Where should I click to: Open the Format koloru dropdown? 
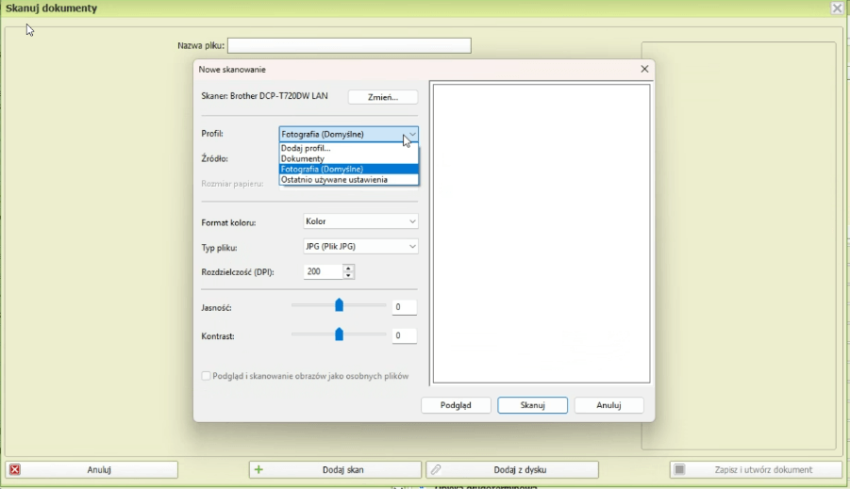(360, 221)
